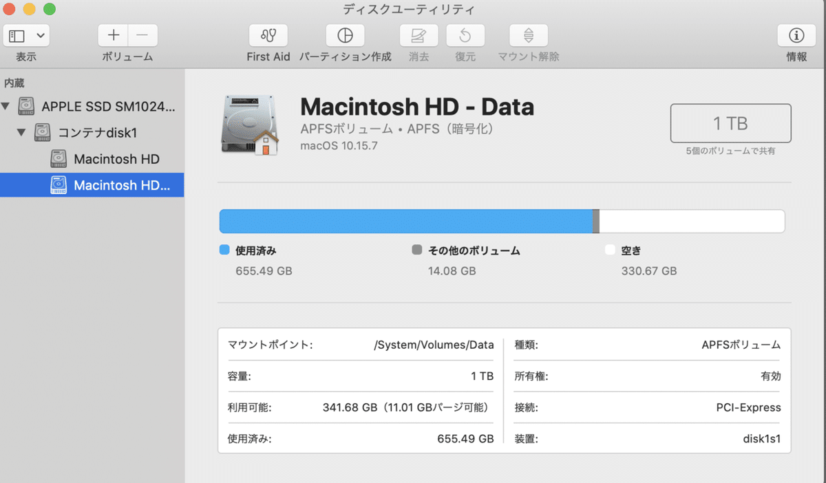The width and height of the screenshot is (826, 483).
Task: Select the Macintosh HD volume in sidebar
Action: click(92, 159)
